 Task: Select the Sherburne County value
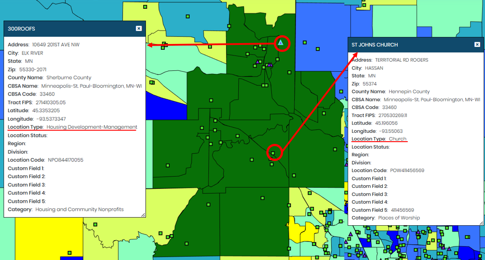(x=69, y=77)
